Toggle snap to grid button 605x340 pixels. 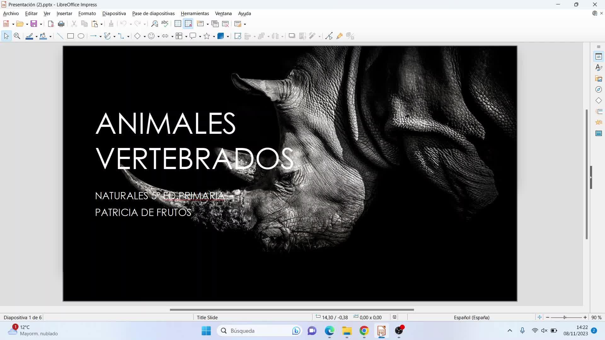(x=188, y=24)
